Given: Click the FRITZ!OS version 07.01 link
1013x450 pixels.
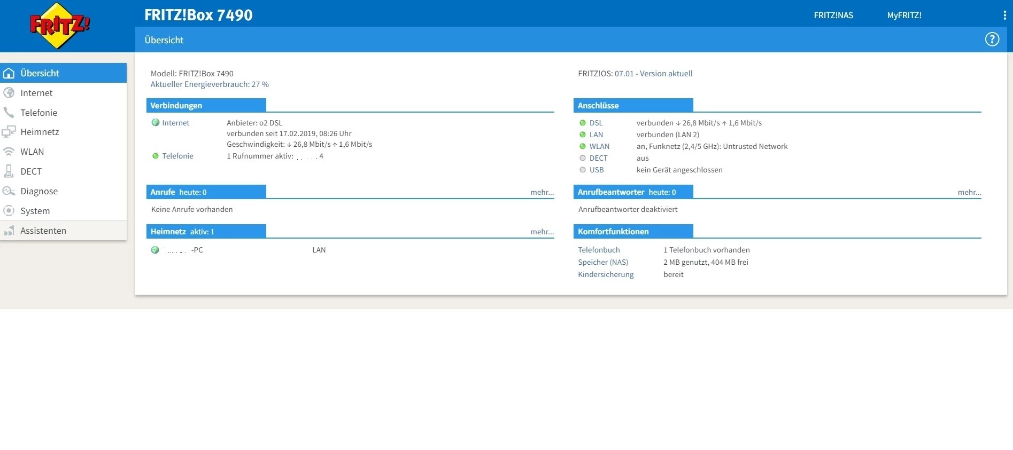Looking at the screenshot, I should tap(653, 74).
